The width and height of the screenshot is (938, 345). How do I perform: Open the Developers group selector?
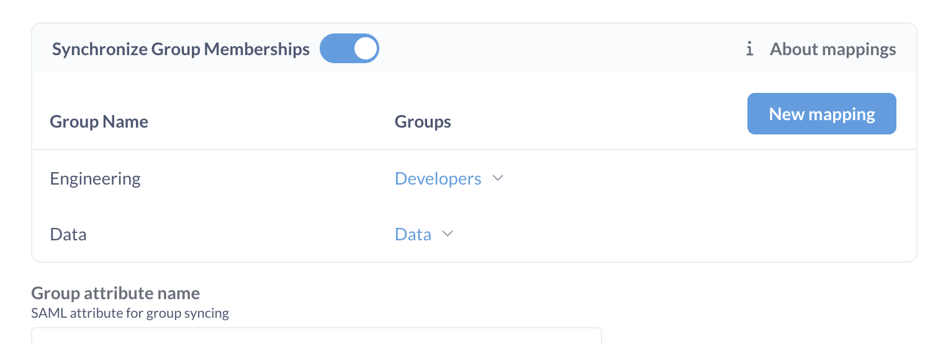[438, 179]
